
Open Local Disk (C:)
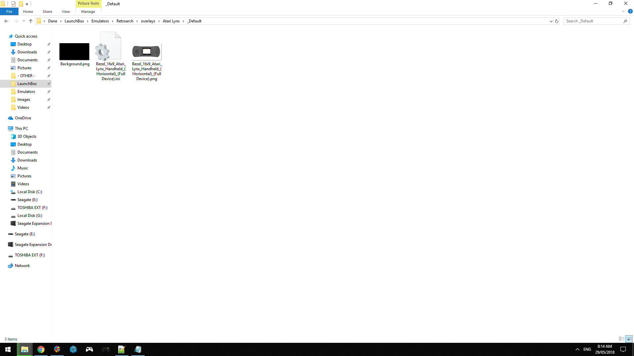point(30,192)
